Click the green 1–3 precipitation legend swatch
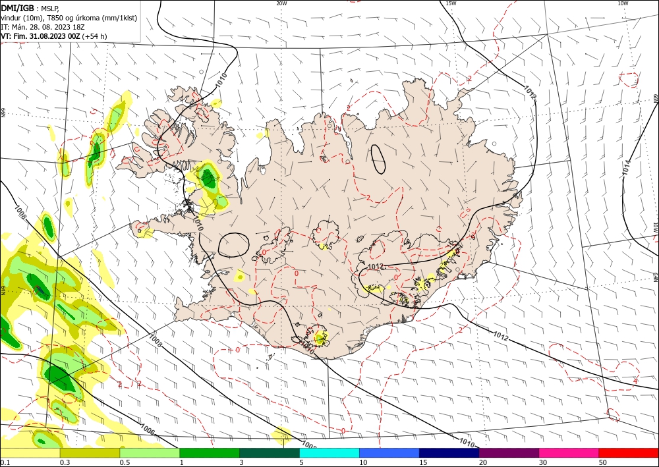659x467 pixels. pos(210,453)
